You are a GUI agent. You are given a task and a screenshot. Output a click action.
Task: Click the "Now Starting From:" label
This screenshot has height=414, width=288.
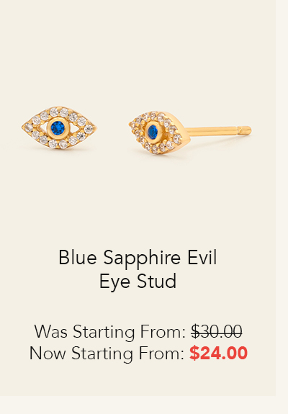pyautogui.click(x=107, y=354)
